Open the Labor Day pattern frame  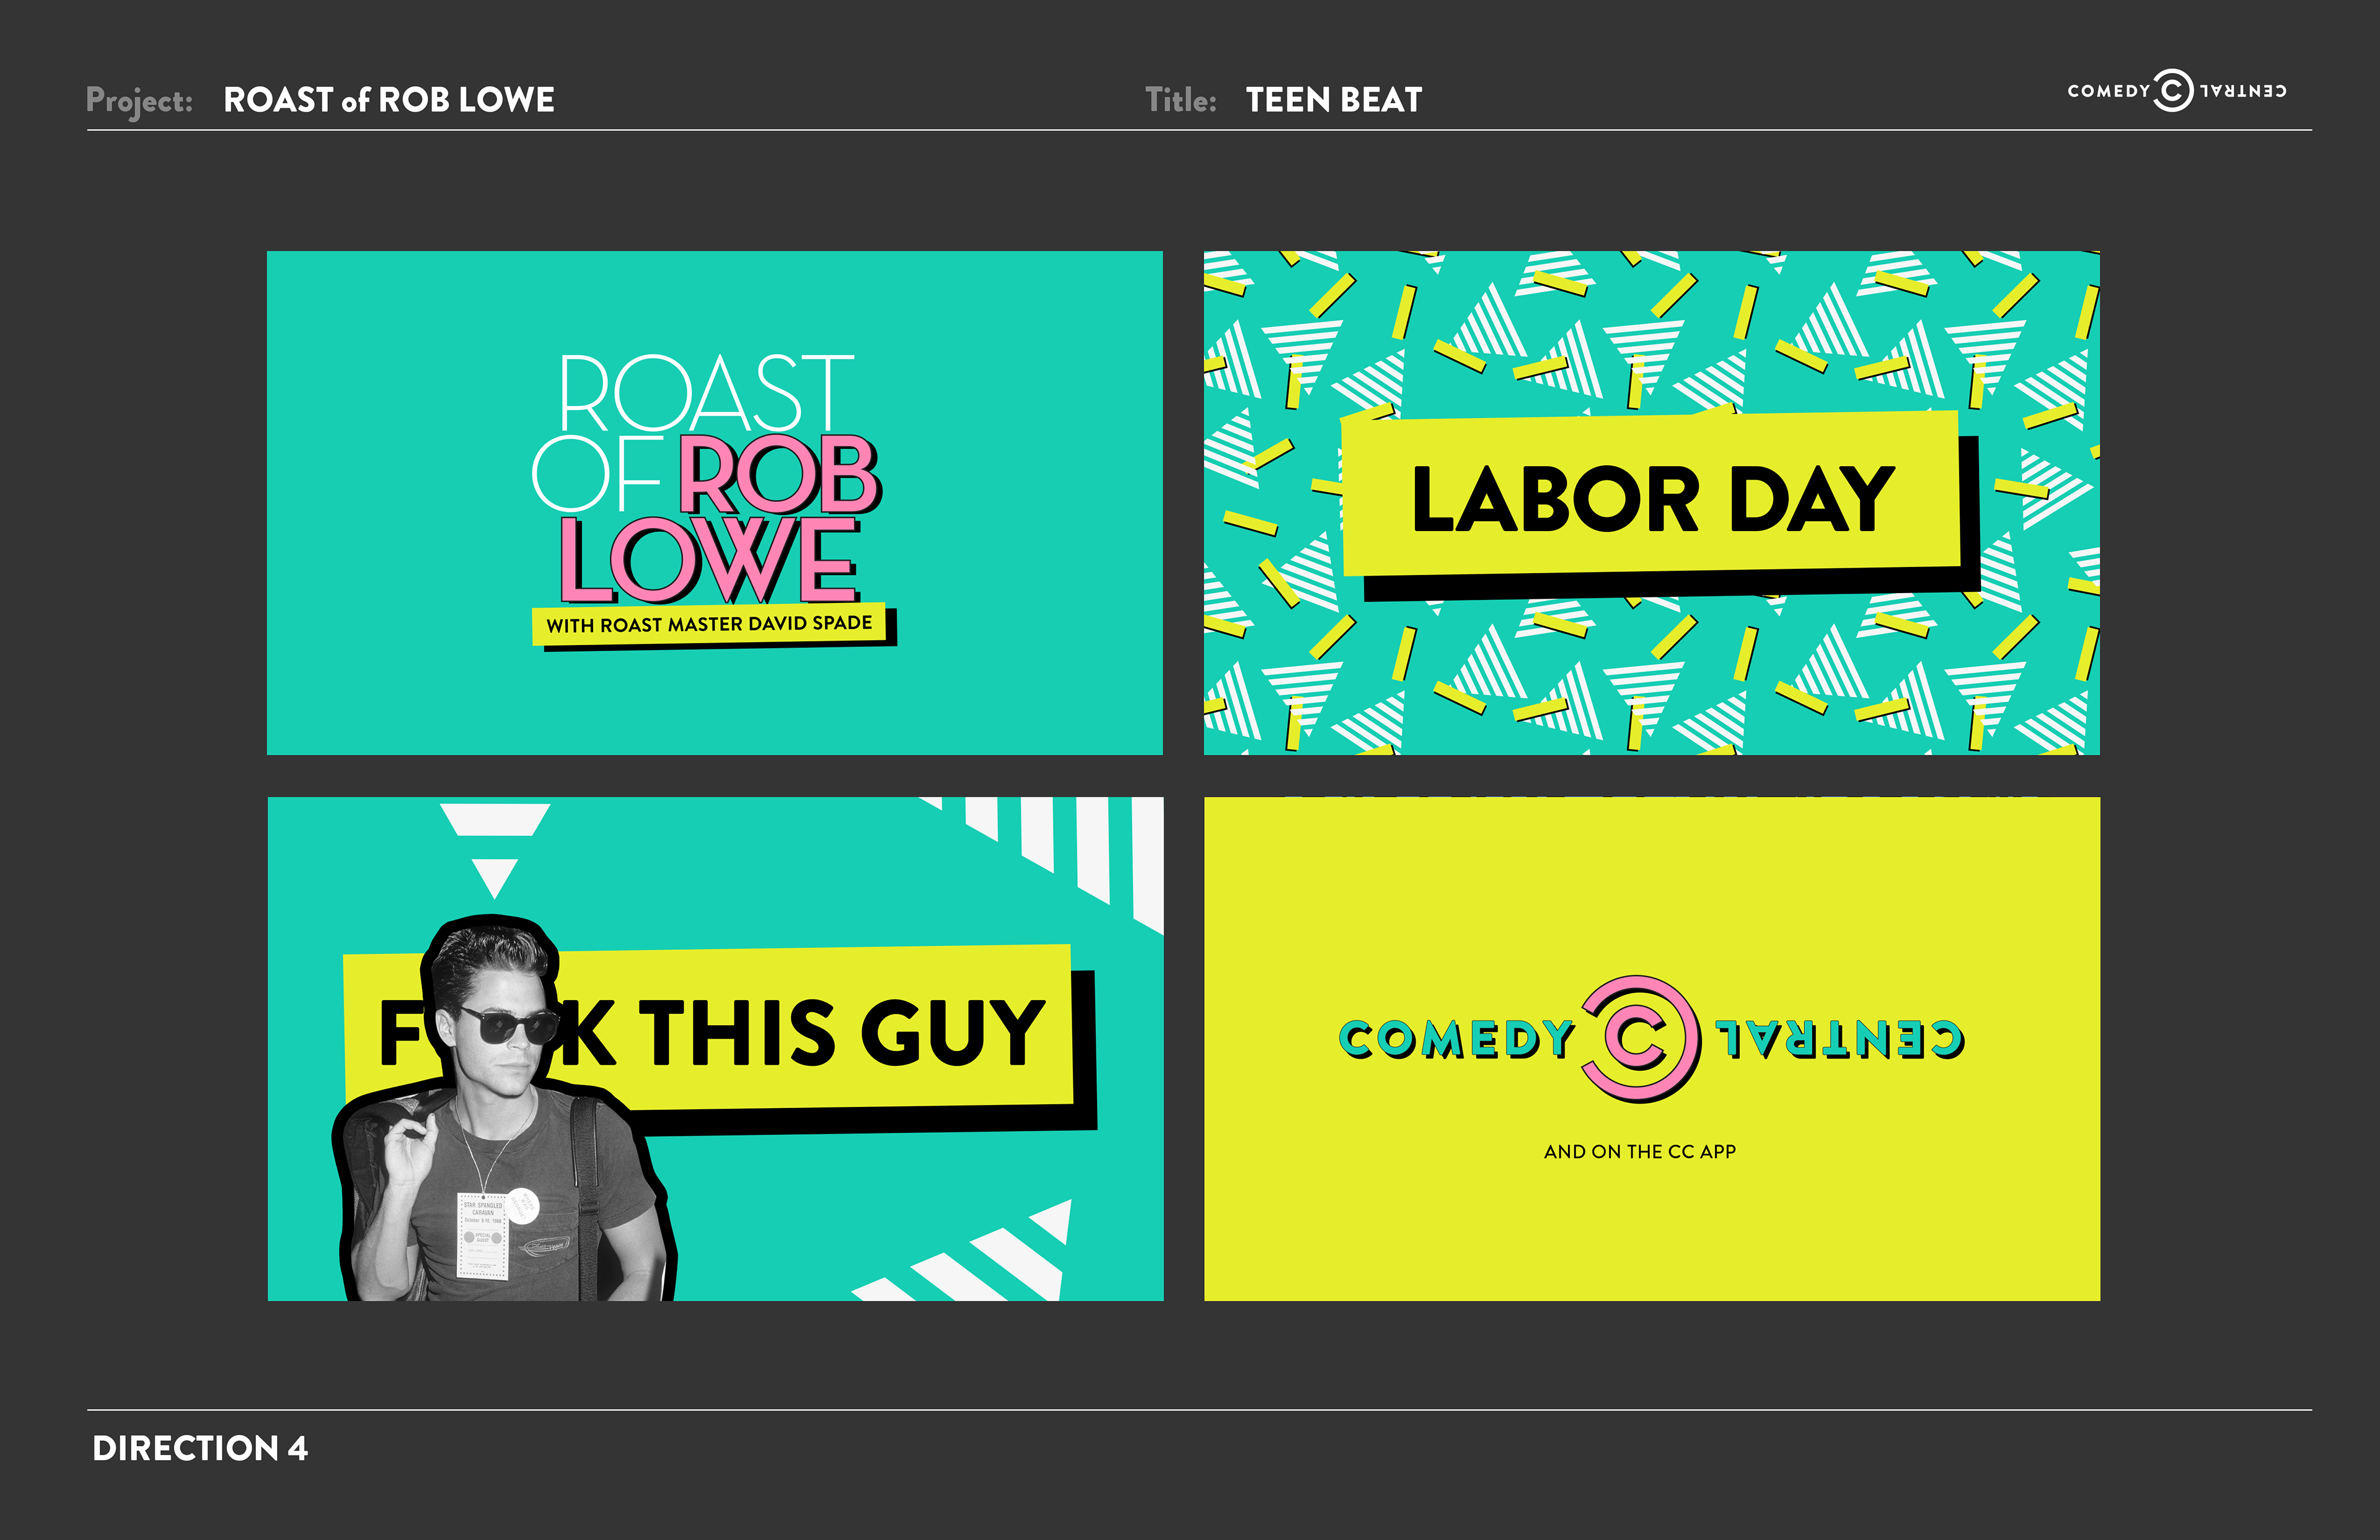tap(1652, 503)
